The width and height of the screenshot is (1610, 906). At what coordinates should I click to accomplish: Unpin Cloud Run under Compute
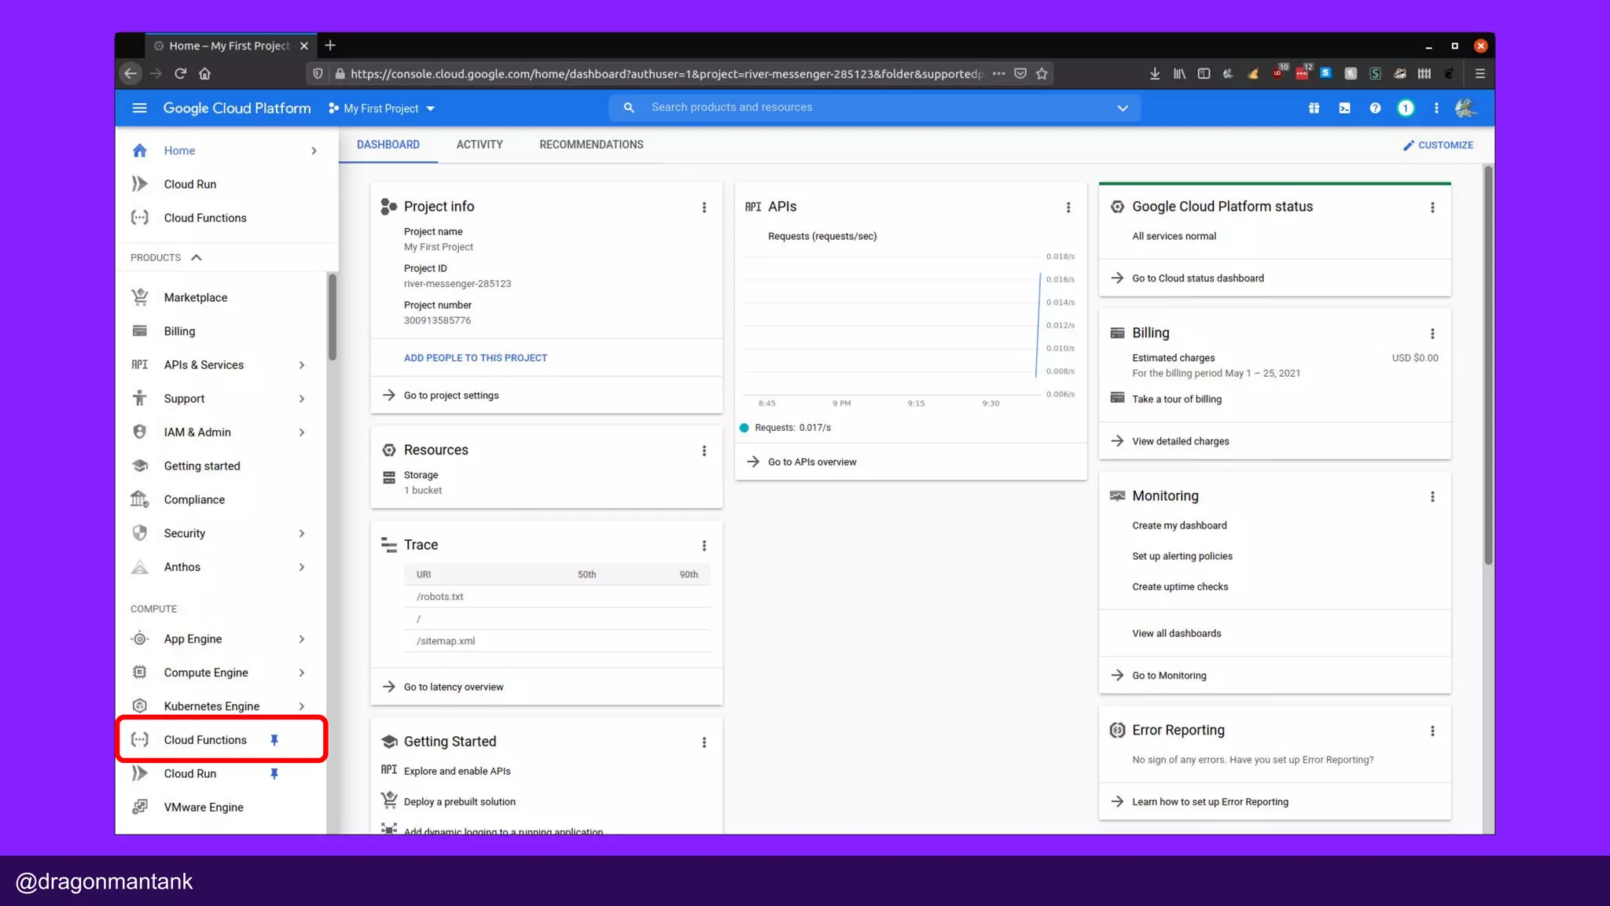coord(274,774)
